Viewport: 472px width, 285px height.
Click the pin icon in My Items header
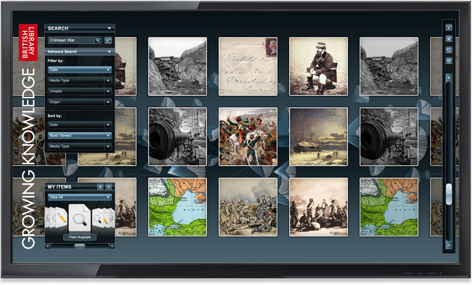(100, 187)
